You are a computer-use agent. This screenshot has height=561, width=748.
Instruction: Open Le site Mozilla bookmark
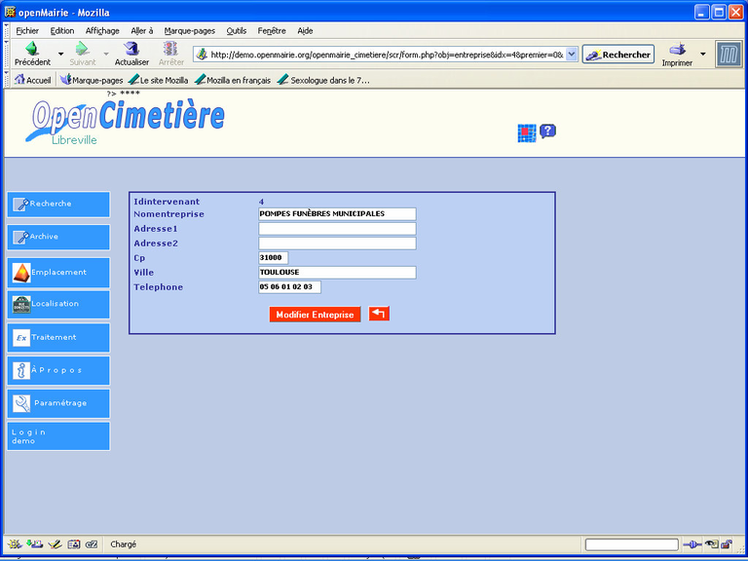click(x=158, y=80)
